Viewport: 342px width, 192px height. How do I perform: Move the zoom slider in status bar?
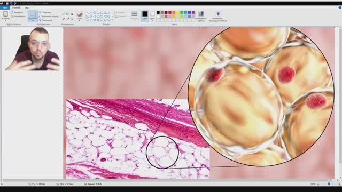click(329, 184)
